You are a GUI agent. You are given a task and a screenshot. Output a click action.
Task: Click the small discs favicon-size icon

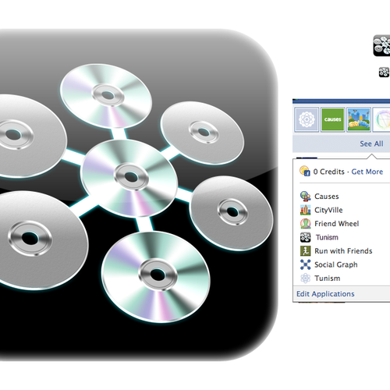pos(384,72)
